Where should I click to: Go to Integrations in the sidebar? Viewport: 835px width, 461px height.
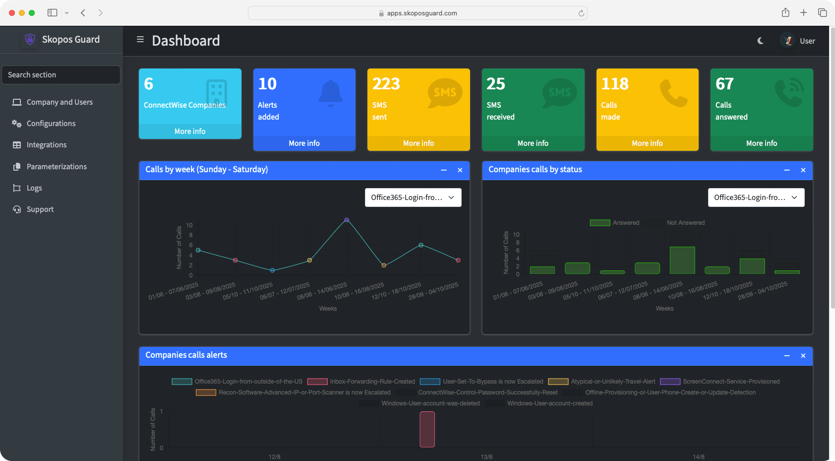47,145
